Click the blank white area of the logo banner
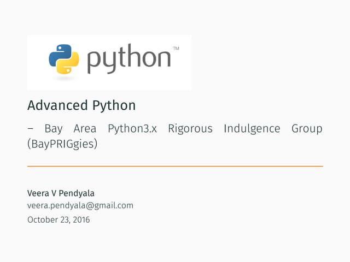This screenshot has height=262, width=350. (109, 81)
